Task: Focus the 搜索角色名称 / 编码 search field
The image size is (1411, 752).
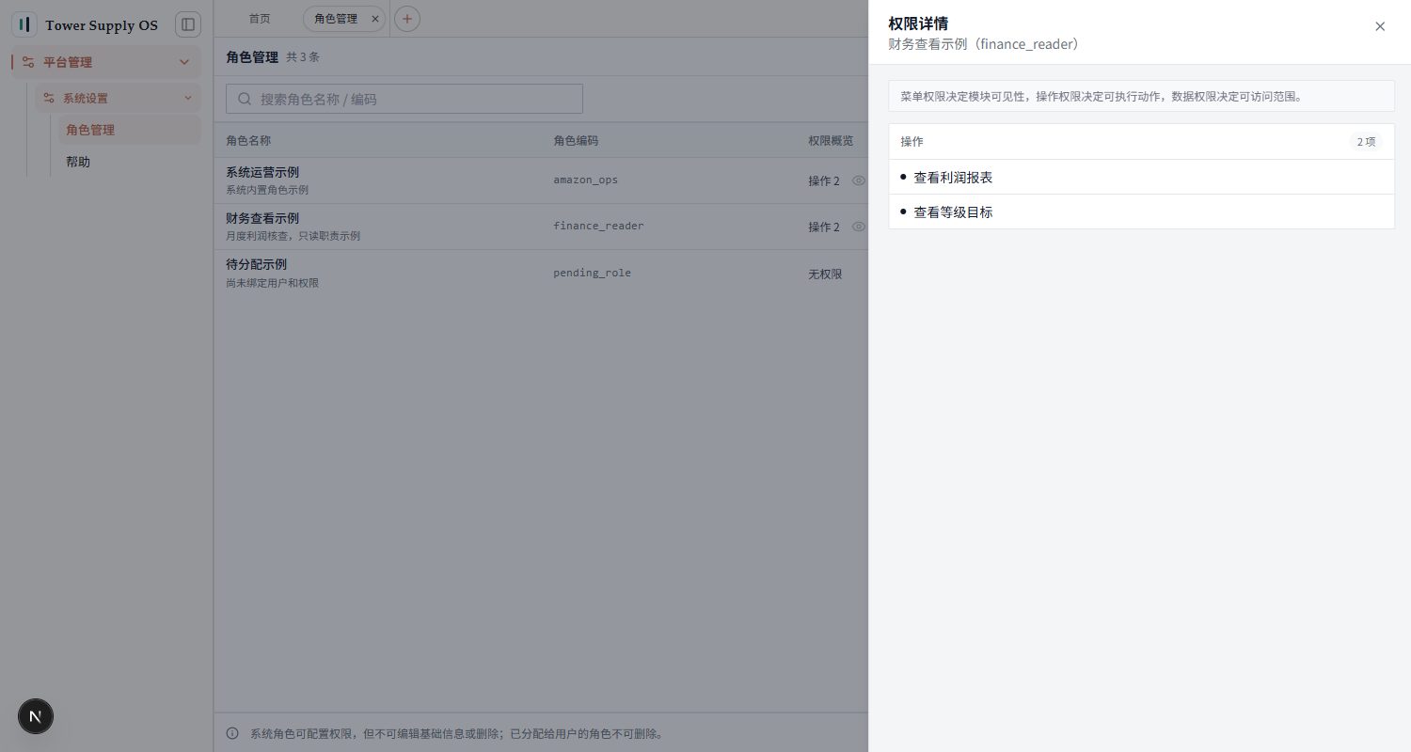Action: [404, 99]
